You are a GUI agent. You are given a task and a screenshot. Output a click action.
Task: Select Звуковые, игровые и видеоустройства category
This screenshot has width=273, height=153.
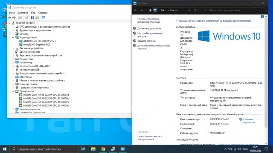coord(41,55)
